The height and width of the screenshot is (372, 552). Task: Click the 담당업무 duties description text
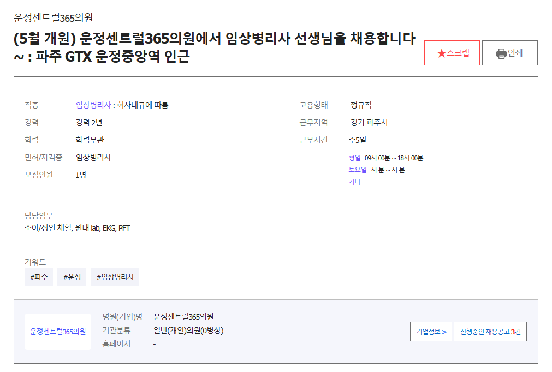pyautogui.click(x=77, y=228)
